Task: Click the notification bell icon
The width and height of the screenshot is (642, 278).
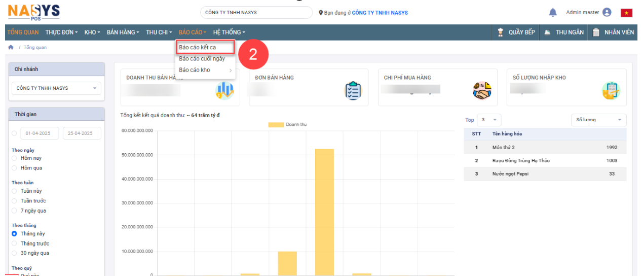Action: tap(553, 13)
